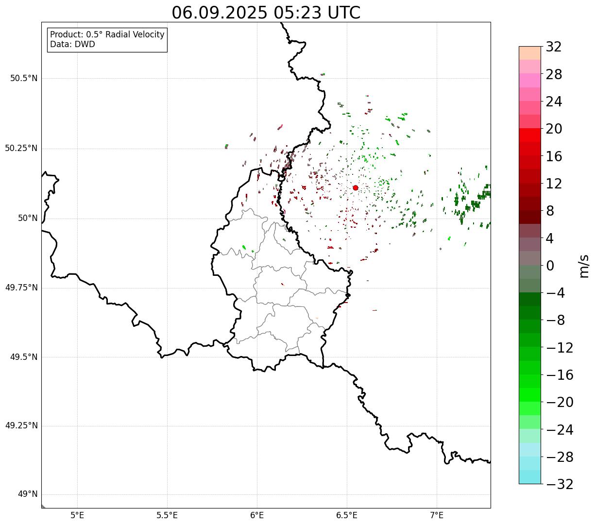Click the 5.5°E longitude label
The height and width of the screenshot is (525, 595).
(x=168, y=515)
